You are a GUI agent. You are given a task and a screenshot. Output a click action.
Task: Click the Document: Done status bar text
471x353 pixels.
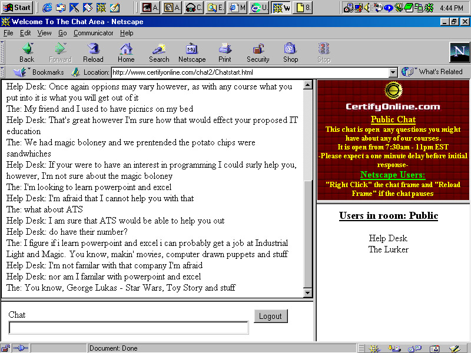[114, 348]
